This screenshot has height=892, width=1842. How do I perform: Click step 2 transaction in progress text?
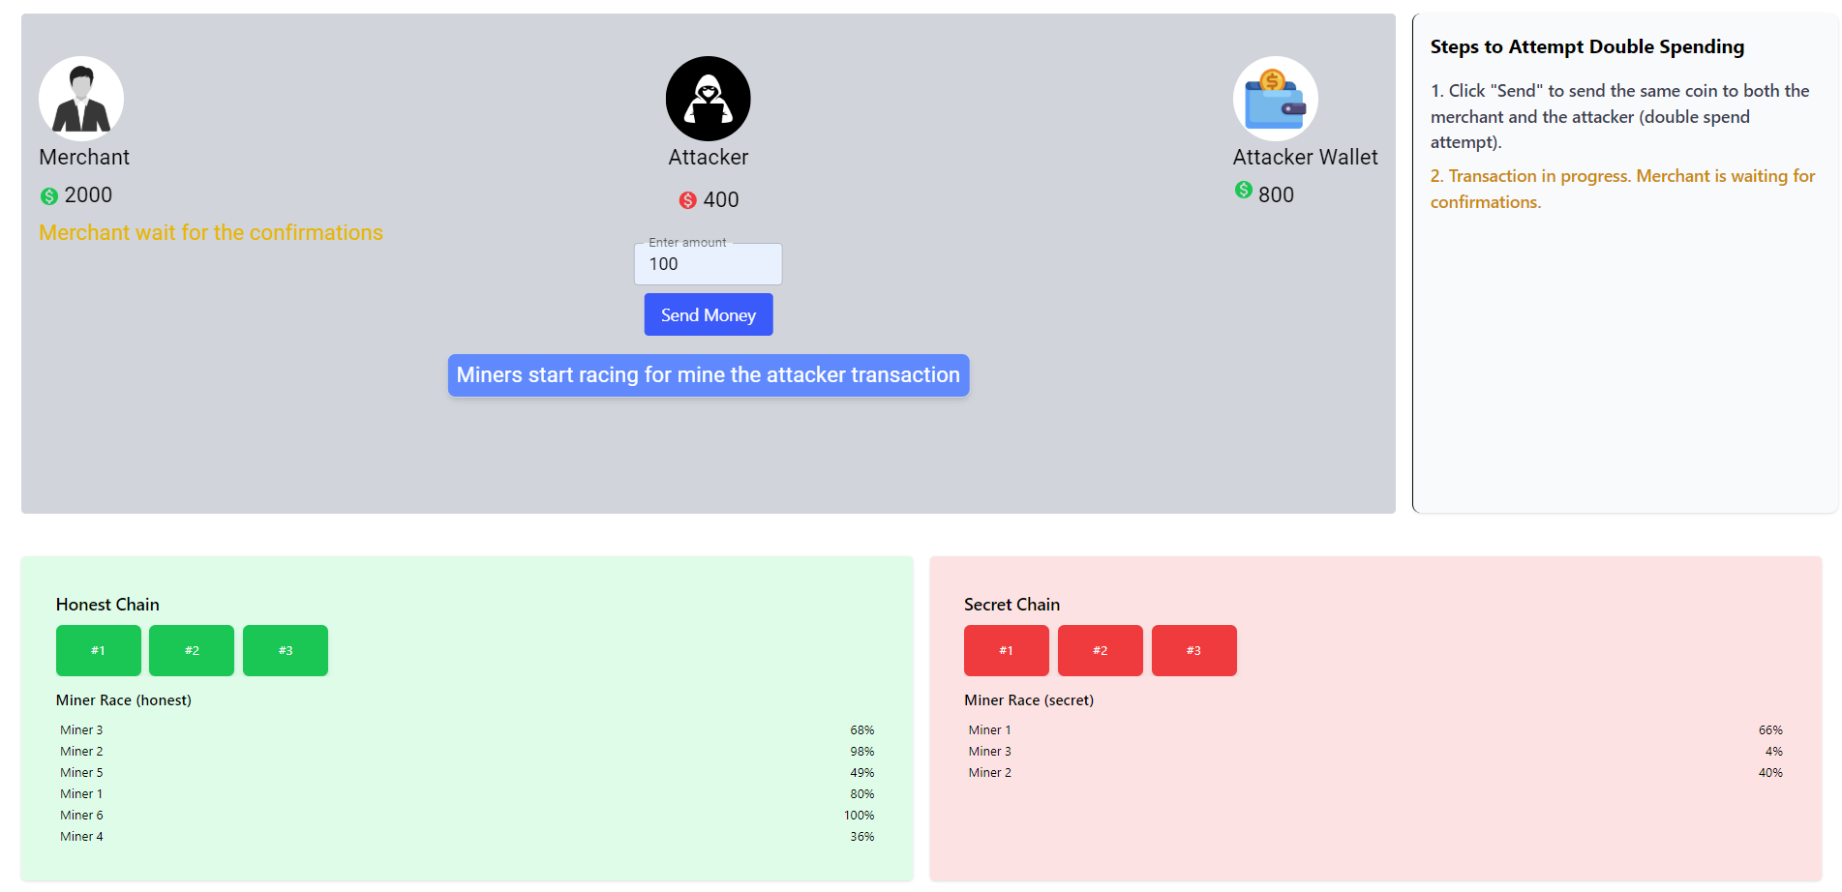pos(1622,189)
